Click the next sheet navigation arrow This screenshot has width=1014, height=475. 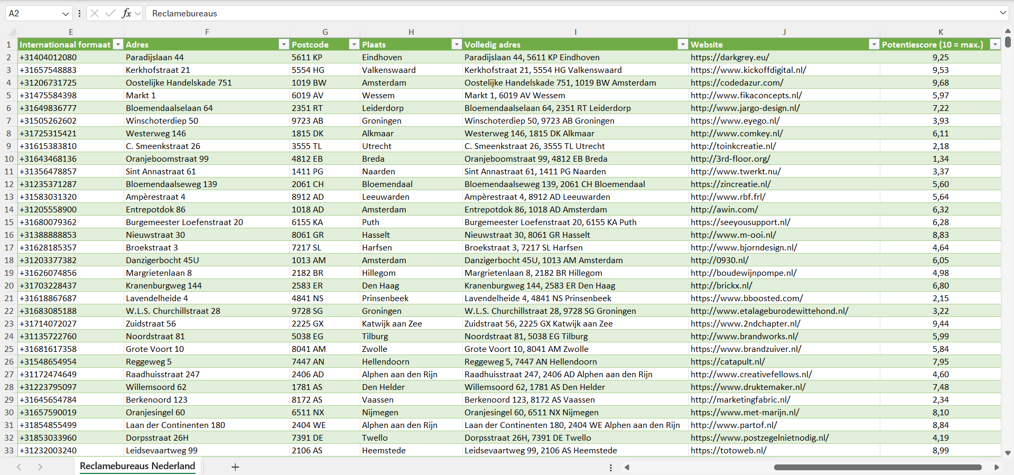coord(40,467)
